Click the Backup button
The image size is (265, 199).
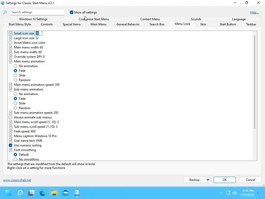194,180
